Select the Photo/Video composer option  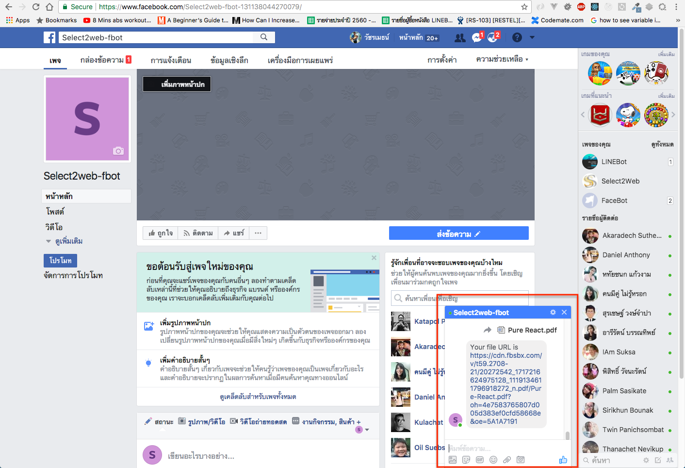202,422
